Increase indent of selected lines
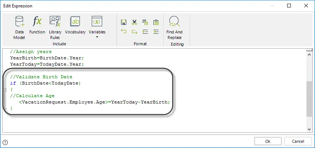Viewport: 315px width, 148px height. tap(156, 32)
